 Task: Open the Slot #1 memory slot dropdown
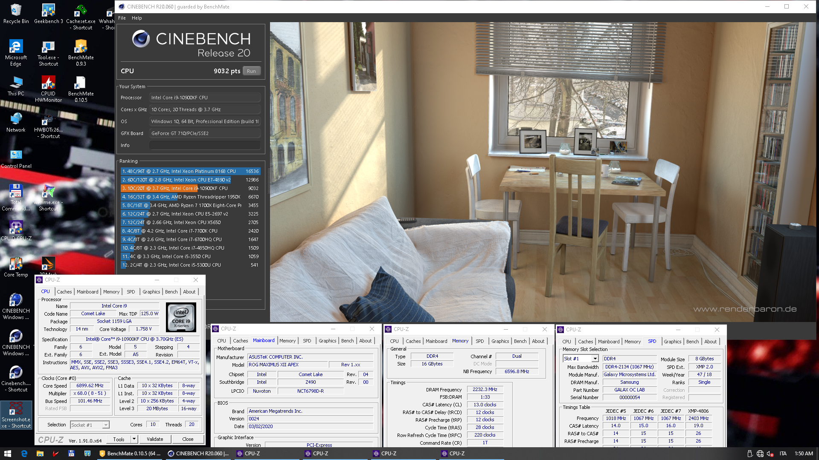click(x=581, y=359)
